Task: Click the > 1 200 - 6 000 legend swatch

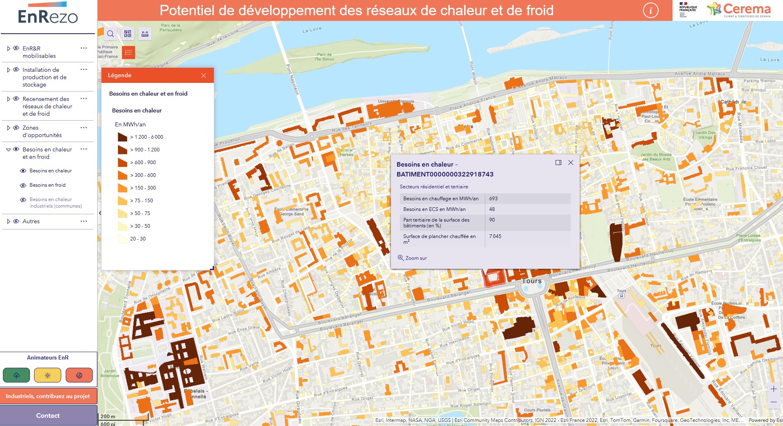Action: click(x=122, y=137)
